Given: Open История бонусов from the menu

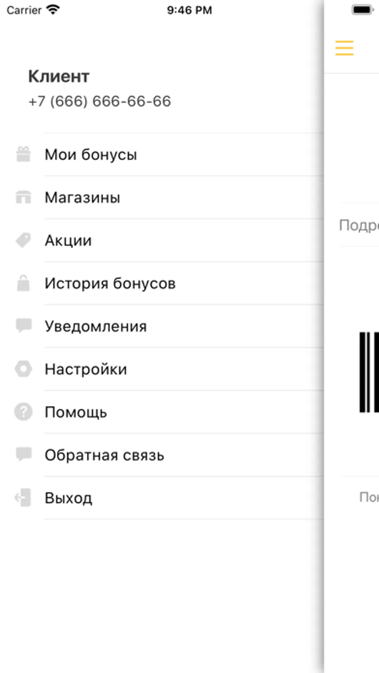Looking at the screenshot, I should [110, 283].
